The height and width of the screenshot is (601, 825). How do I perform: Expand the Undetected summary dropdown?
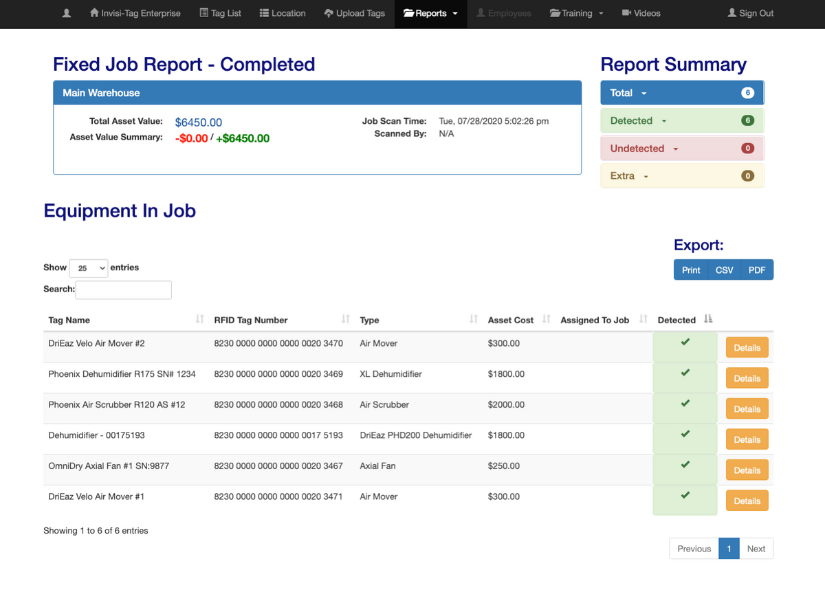tap(674, 148)
